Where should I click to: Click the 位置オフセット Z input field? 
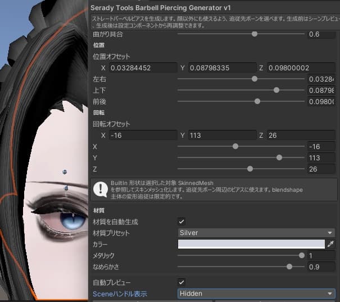coord(301,68)
